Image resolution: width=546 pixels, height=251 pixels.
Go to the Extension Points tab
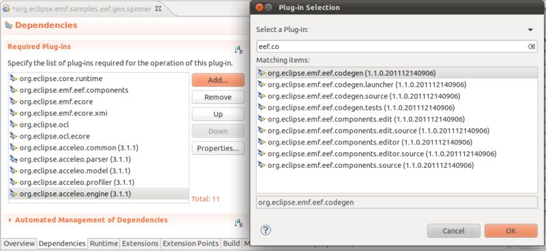[191, 243]
